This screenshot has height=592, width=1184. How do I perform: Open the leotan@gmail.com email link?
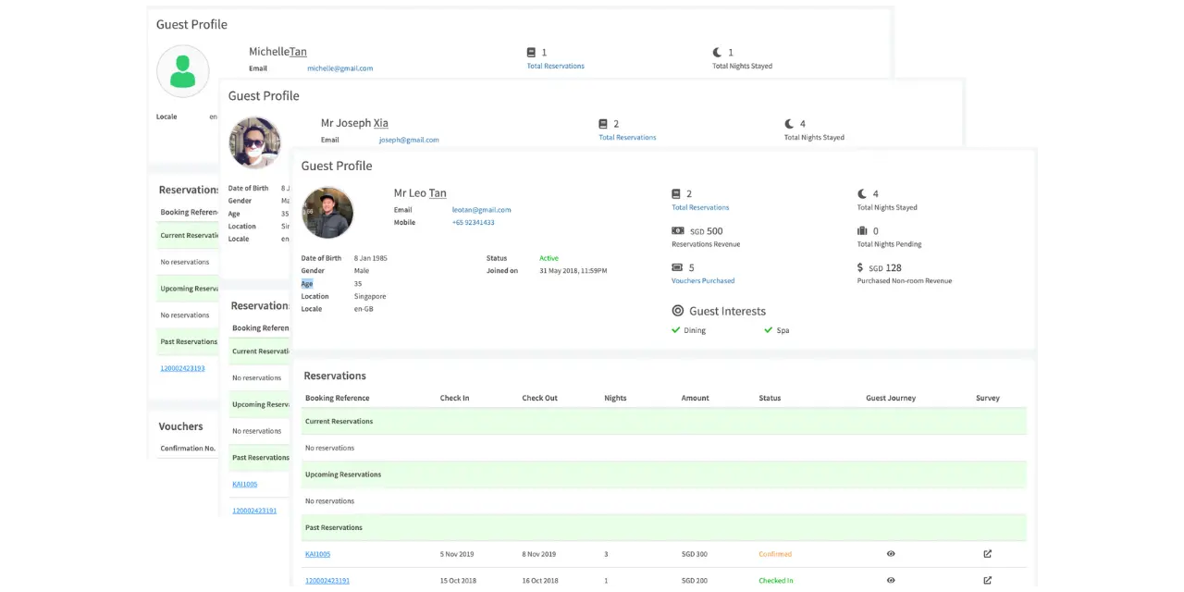coord(481,210)
